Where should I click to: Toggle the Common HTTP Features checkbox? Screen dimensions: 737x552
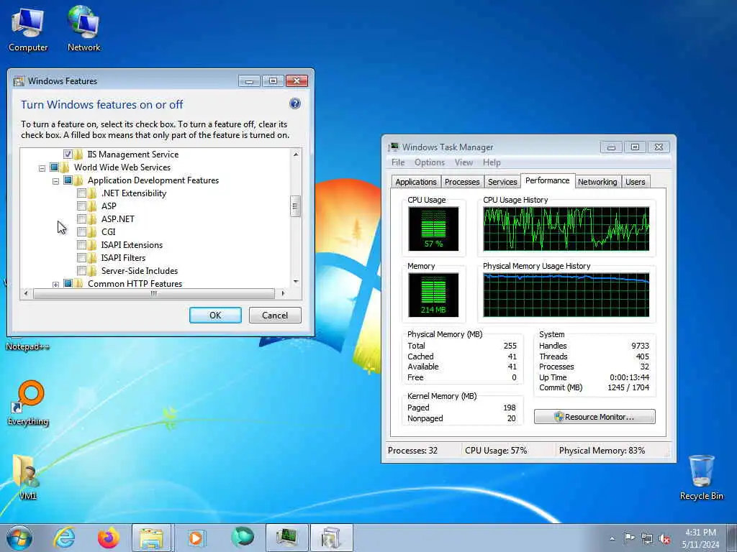pos(68,283)
